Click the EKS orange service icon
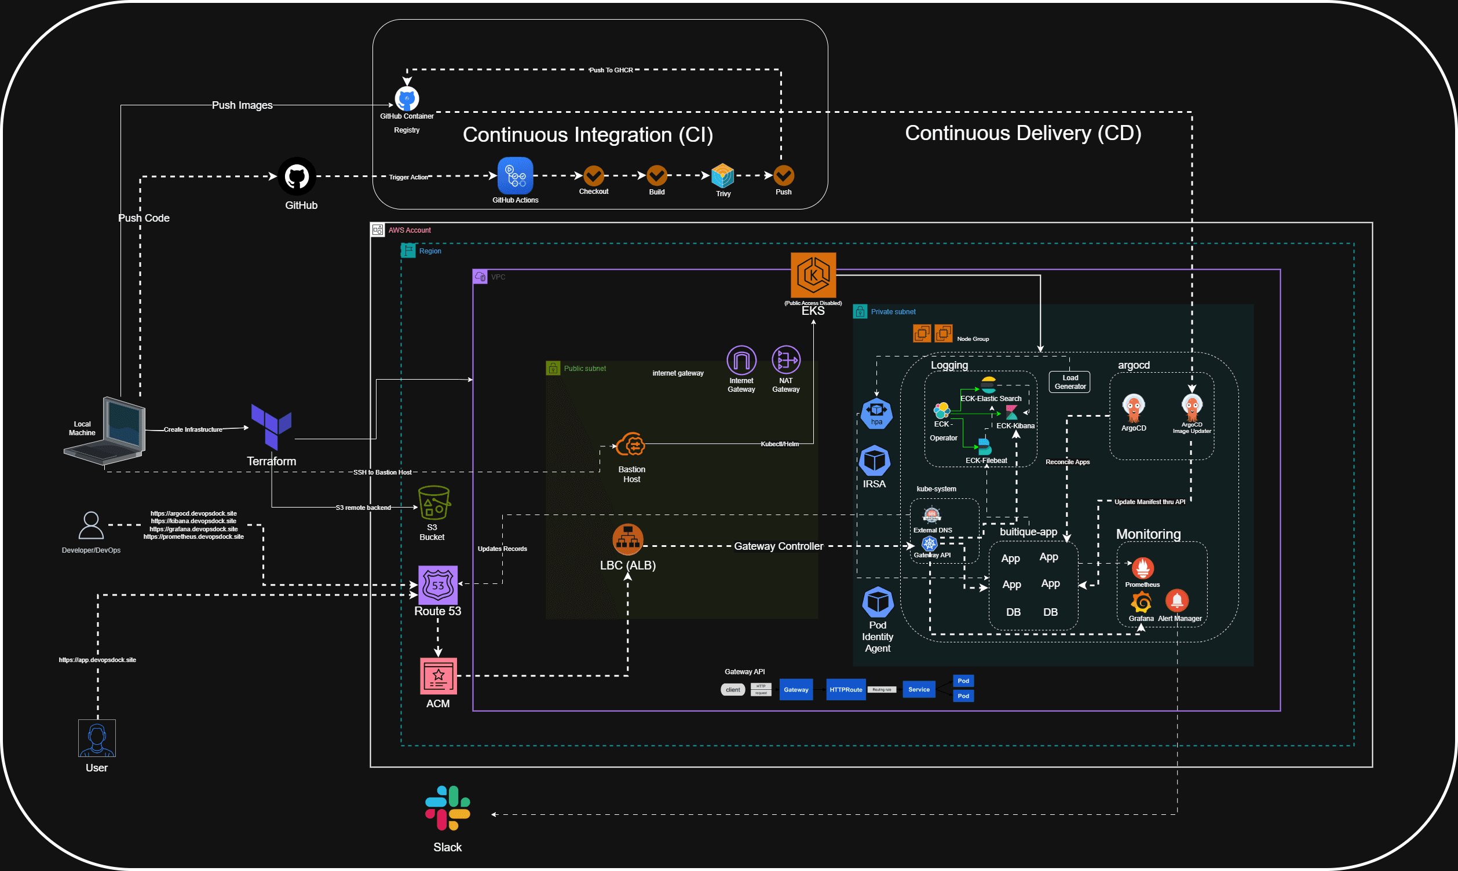Image resolution: width=1458 pixels, height=871 pixels. pyautogui.click(x=813, y=275)
